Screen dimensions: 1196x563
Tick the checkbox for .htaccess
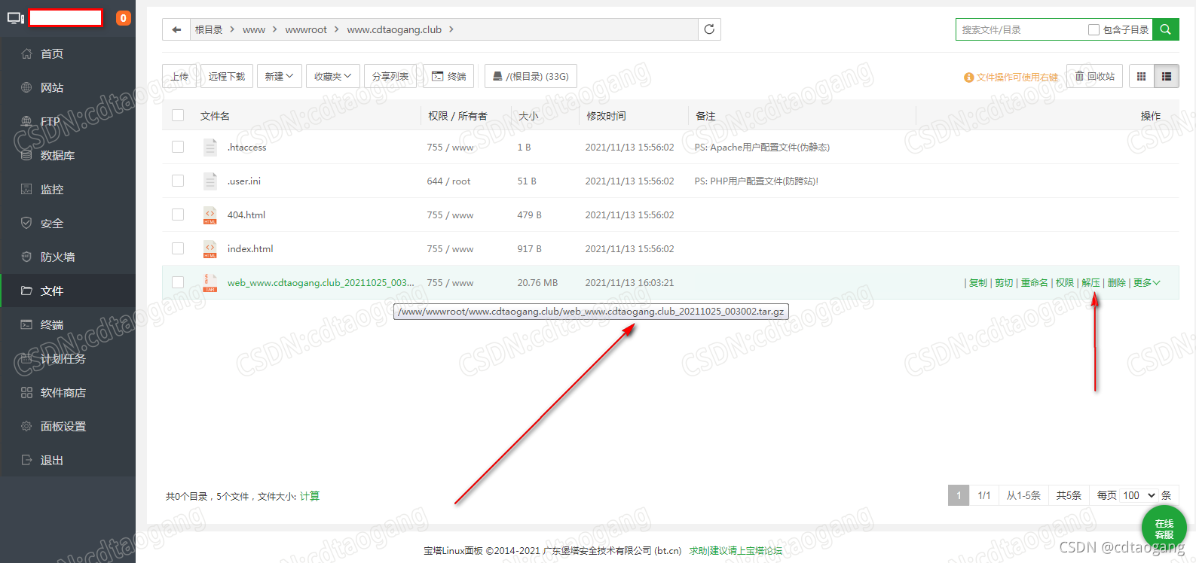[178, 147]
